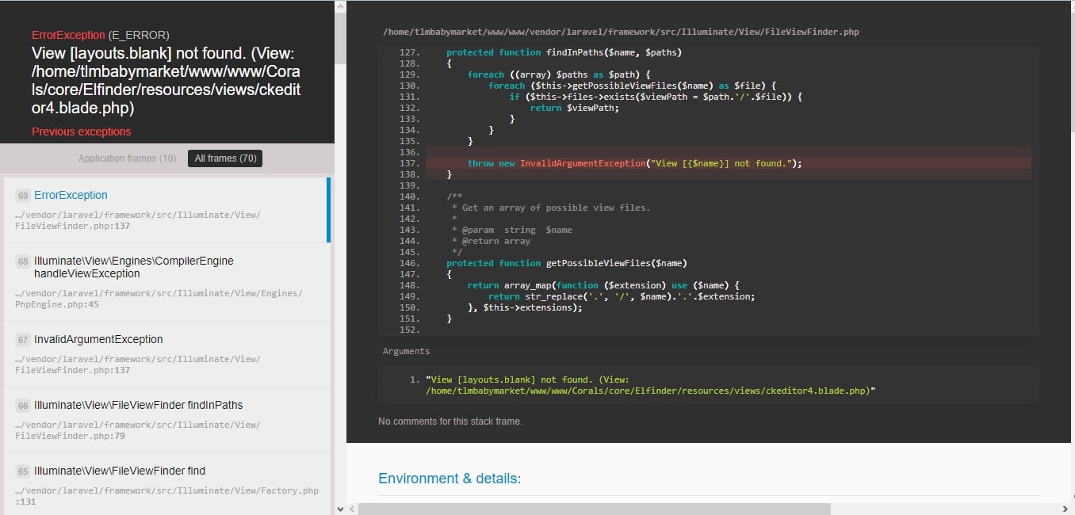Click code line 149 str_replace return
Screen dimensions: 1075x515
(622, 296)
